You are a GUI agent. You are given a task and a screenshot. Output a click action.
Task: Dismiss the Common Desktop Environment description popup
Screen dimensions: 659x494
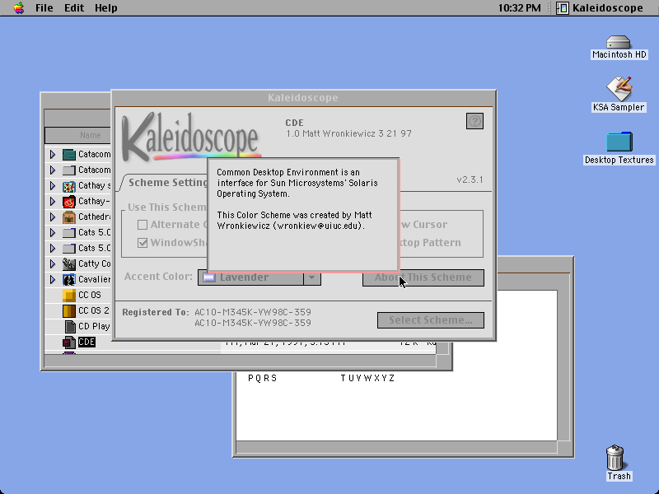[303, 215]
